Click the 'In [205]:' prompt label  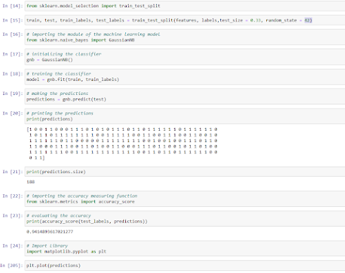tap(11, 265)
